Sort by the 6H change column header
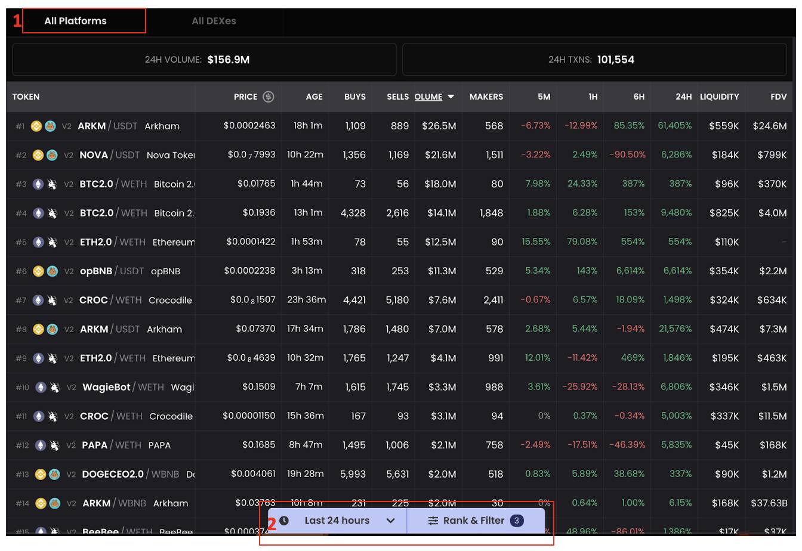 638,97
